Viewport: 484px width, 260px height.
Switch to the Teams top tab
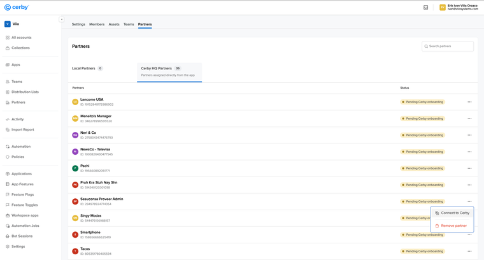129,24
